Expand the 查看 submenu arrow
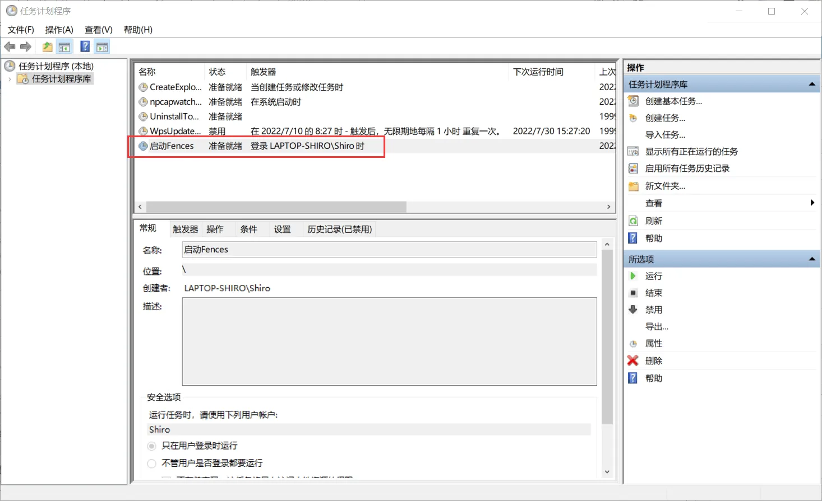This screenshot has height=501, width=822. pyautogui.click(x=812, y=203)
